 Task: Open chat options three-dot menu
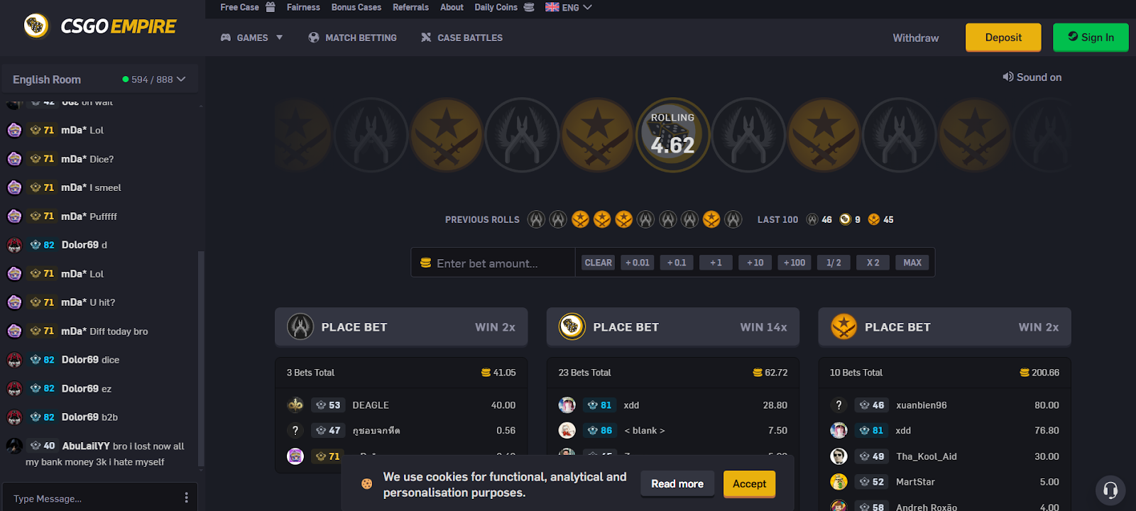click(187, 498)
